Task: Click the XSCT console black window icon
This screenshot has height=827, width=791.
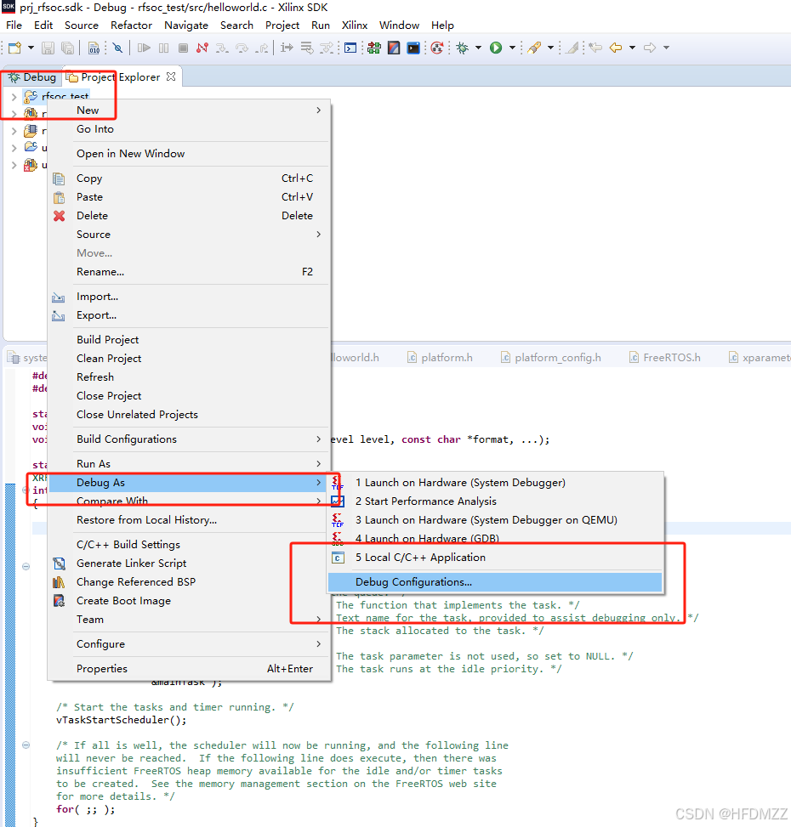Action: pos(413,48)
